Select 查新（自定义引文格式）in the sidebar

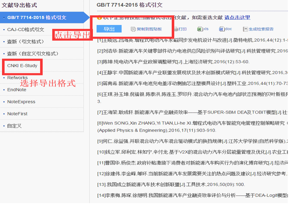pyautogui.click(x=33, y=54)
